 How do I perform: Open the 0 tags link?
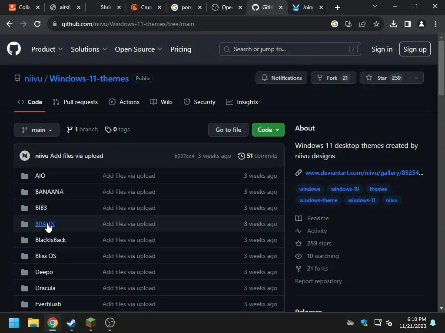coord(117,129)
